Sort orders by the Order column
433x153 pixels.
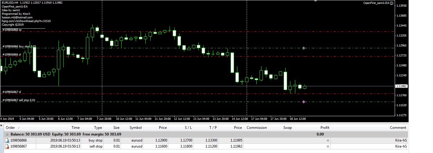pos(11,128)
